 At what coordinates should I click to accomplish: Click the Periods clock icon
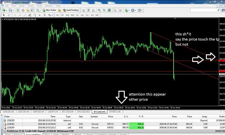[133, 10]
